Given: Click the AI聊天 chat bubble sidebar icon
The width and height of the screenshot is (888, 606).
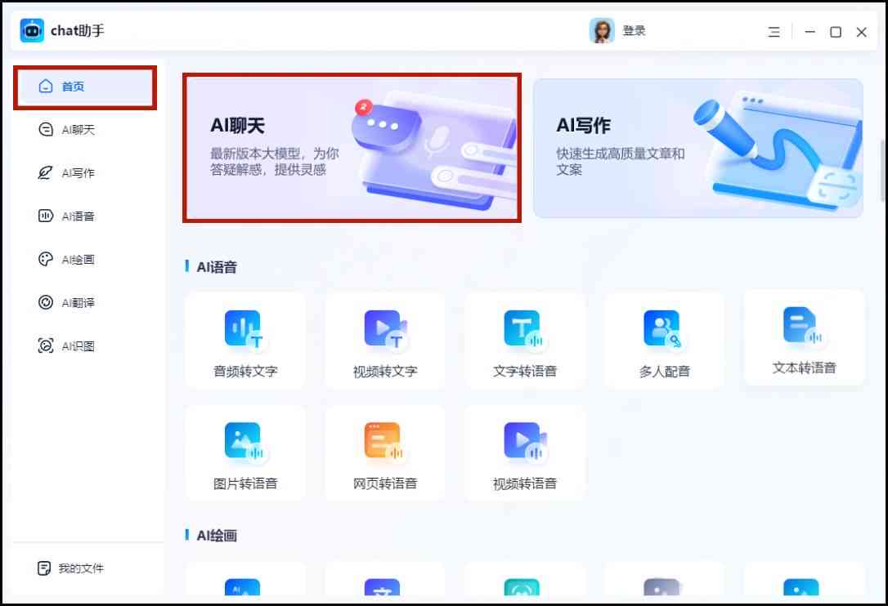Looking at the screenshot, I should [x=45, y=130].
